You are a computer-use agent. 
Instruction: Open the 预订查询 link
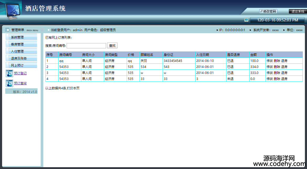click(x=20, y=83)
